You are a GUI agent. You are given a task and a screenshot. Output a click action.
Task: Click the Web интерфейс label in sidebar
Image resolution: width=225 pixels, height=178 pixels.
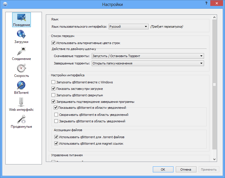(22, 110)
